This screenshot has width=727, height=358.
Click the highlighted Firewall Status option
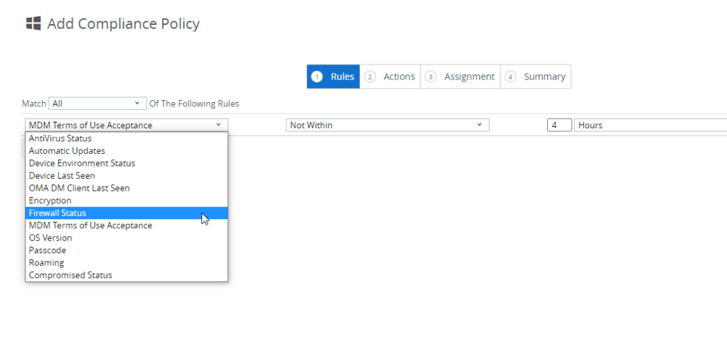58,213
